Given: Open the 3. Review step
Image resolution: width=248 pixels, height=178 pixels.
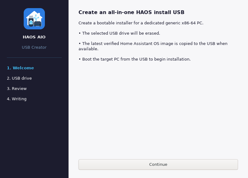Looking at the screenshot, I should click(x=17, y=88).
